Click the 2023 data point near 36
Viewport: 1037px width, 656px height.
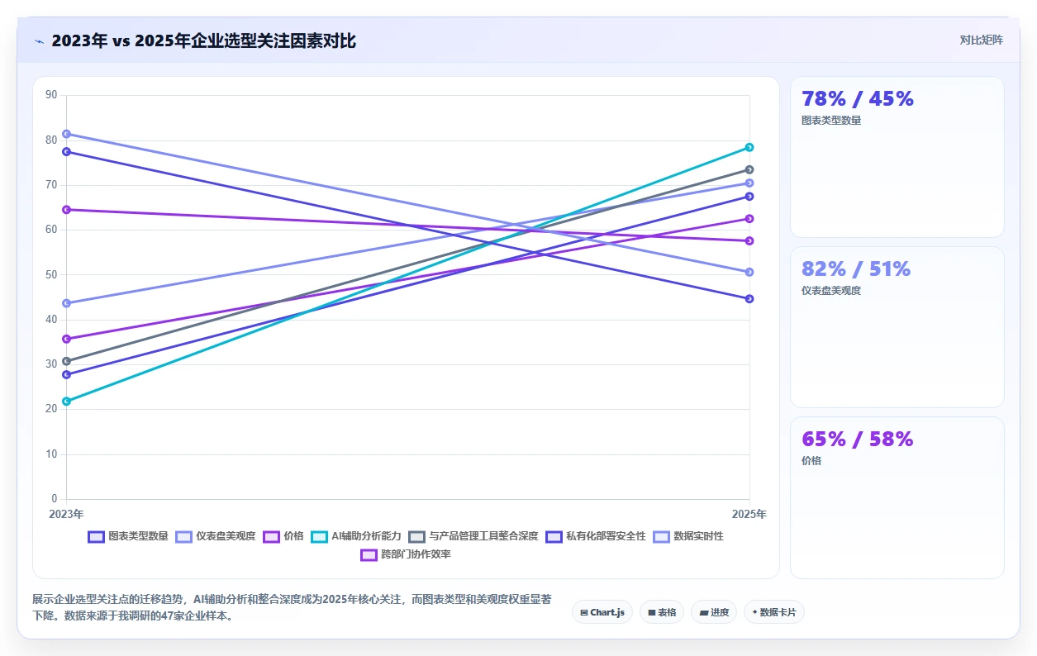point(66,339)
